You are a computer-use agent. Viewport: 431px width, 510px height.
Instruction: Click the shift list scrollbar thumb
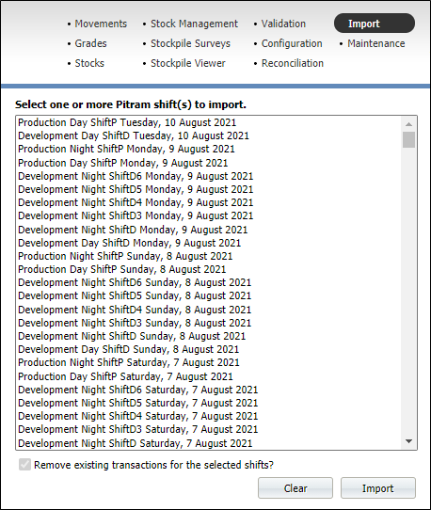pyautogui.click(x=408, y=140)
